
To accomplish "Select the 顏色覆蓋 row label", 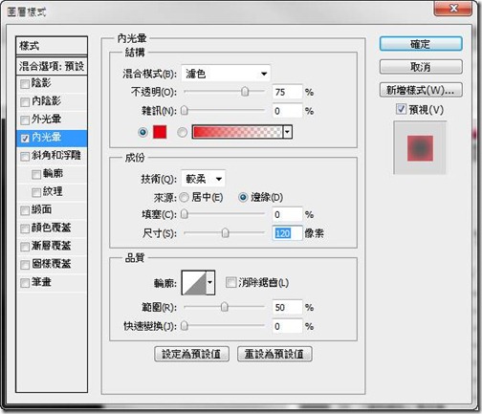I will click(52, 228).
